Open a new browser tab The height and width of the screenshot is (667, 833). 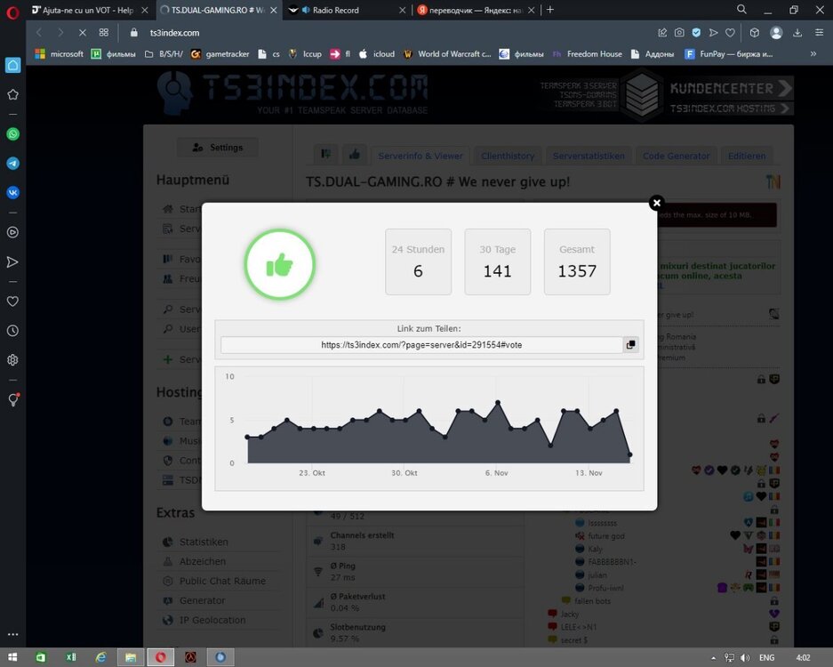coord(550,10)
